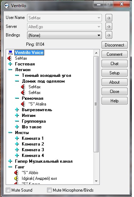Screen dimensions: 134x197
Task: Click the Ventrilo app icon in title bar
Action: click(x=6, y=5)
